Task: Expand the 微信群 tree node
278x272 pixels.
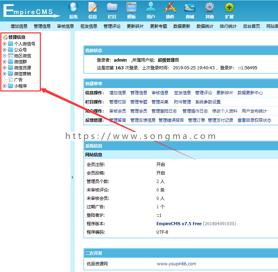Action: pos(5,62)
